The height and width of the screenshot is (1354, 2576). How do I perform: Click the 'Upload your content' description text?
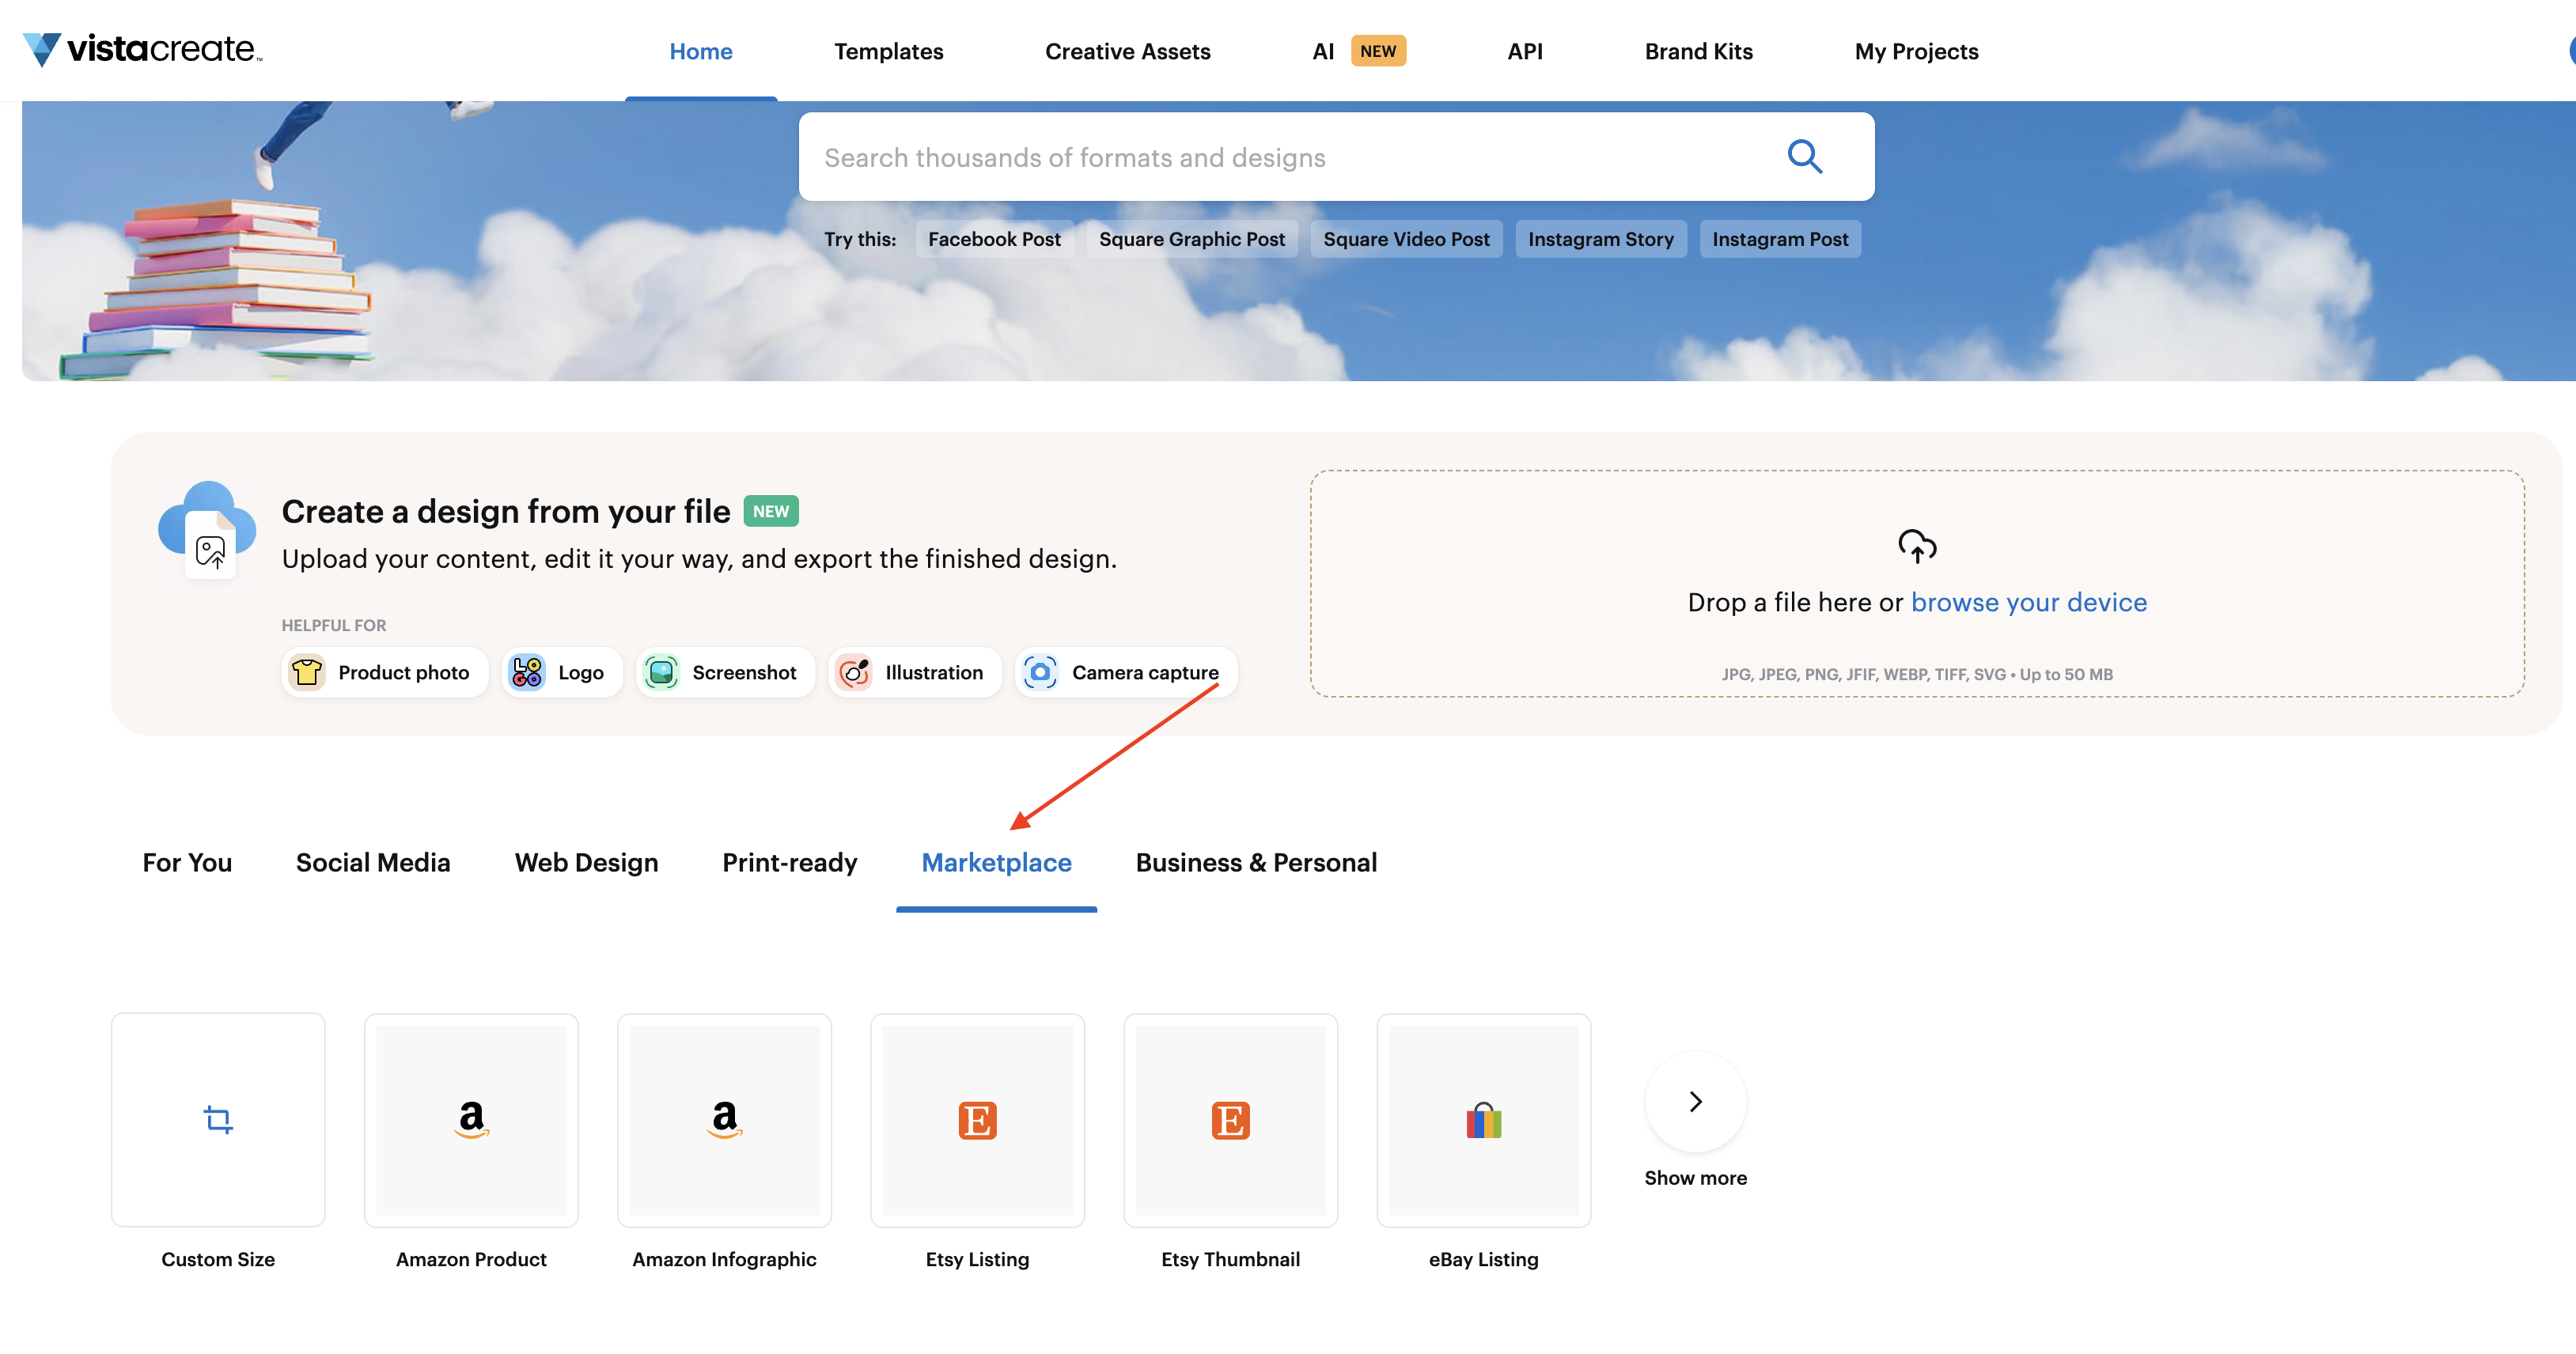[699, 558]
